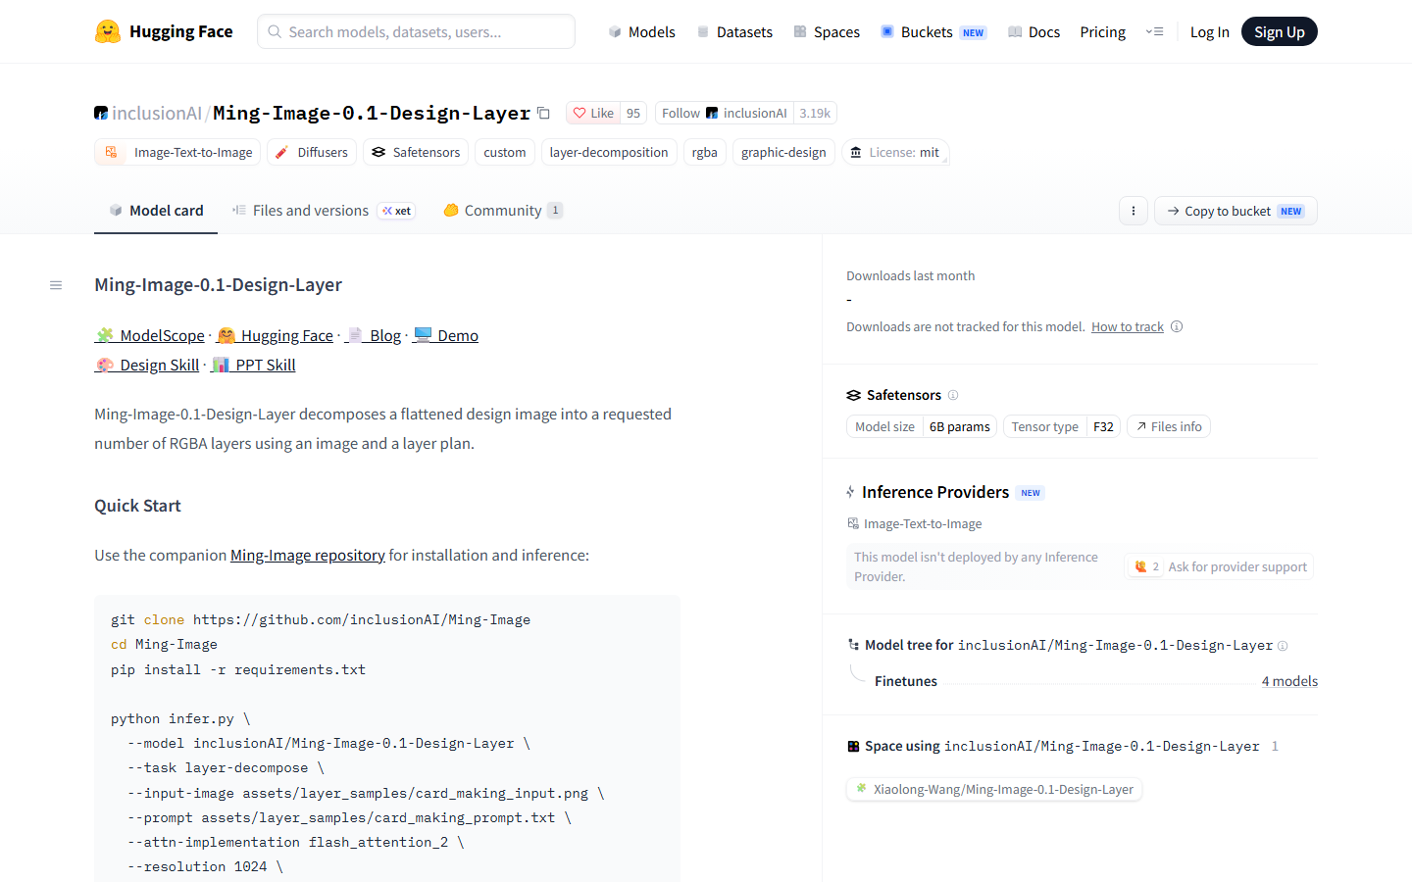Focus the search models input field

416,31
